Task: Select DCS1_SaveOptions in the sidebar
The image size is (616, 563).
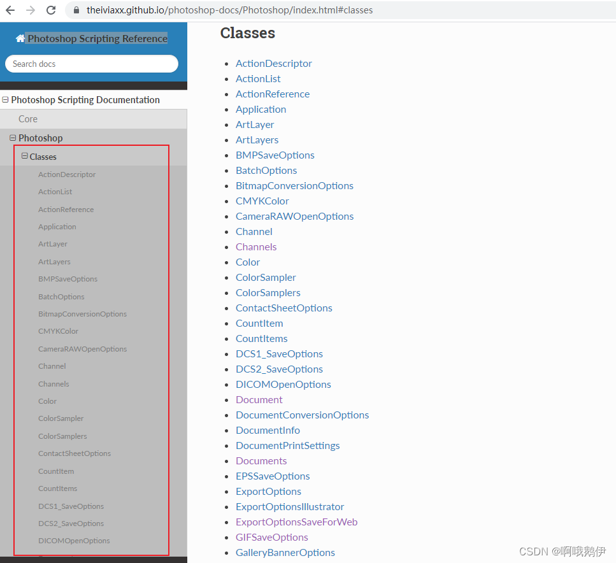Action: tap(71, 506)
